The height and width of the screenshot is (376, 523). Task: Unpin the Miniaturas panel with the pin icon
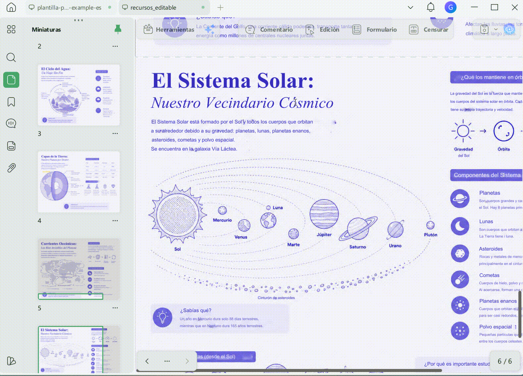point(118,29)
